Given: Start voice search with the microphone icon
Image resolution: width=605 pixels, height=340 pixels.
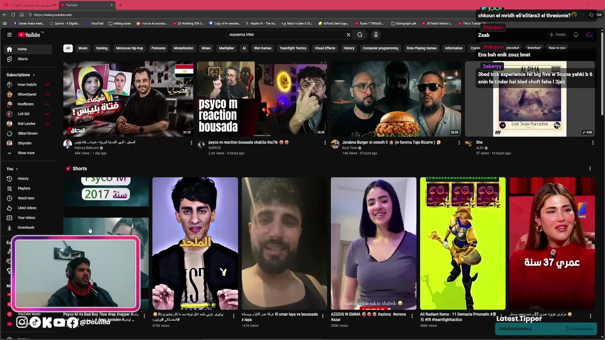Looking at the screenshot, I should (376, 34).
